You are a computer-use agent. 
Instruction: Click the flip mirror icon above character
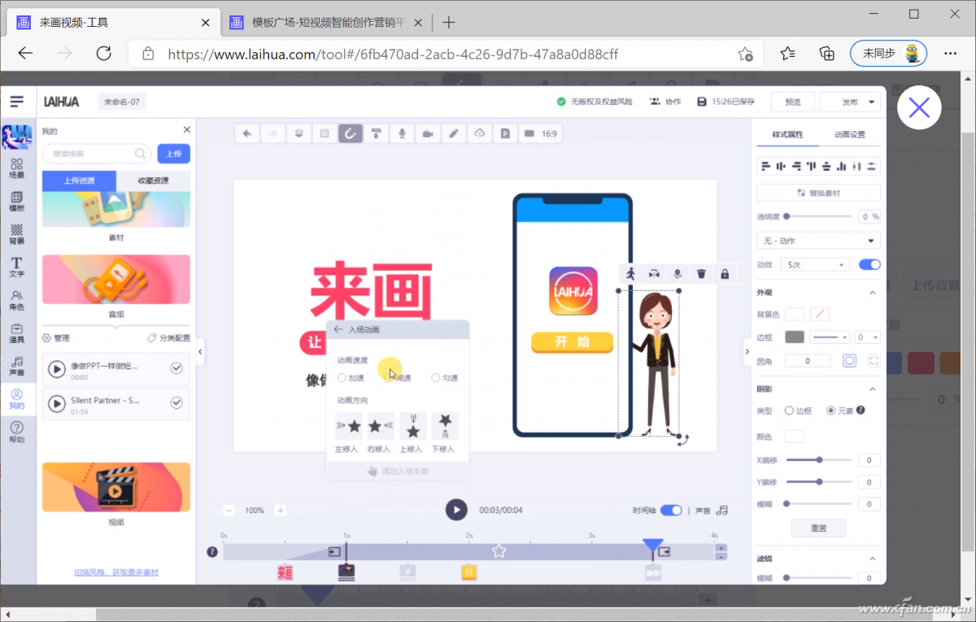(654, 274)
